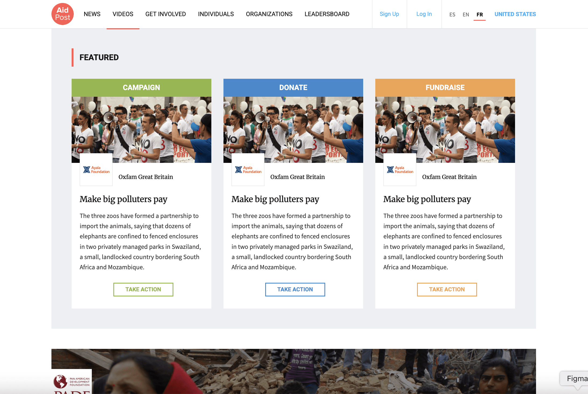Click orange Take Action button under Fundraise

pyautogui.click(x=447, y=289)
